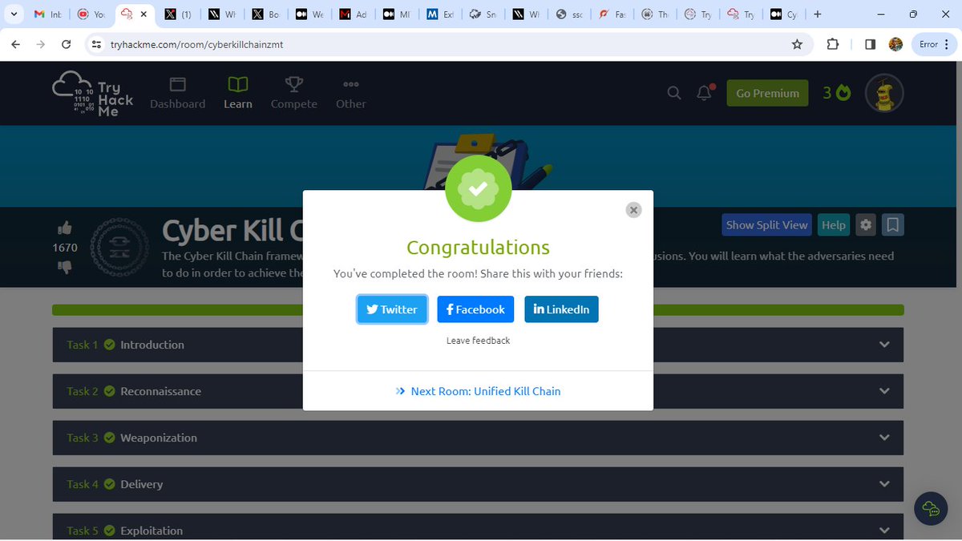Expand Task 4 Delivery chevron
The width and height of the screenshot is (962, 541).
(x=884, y=484)
